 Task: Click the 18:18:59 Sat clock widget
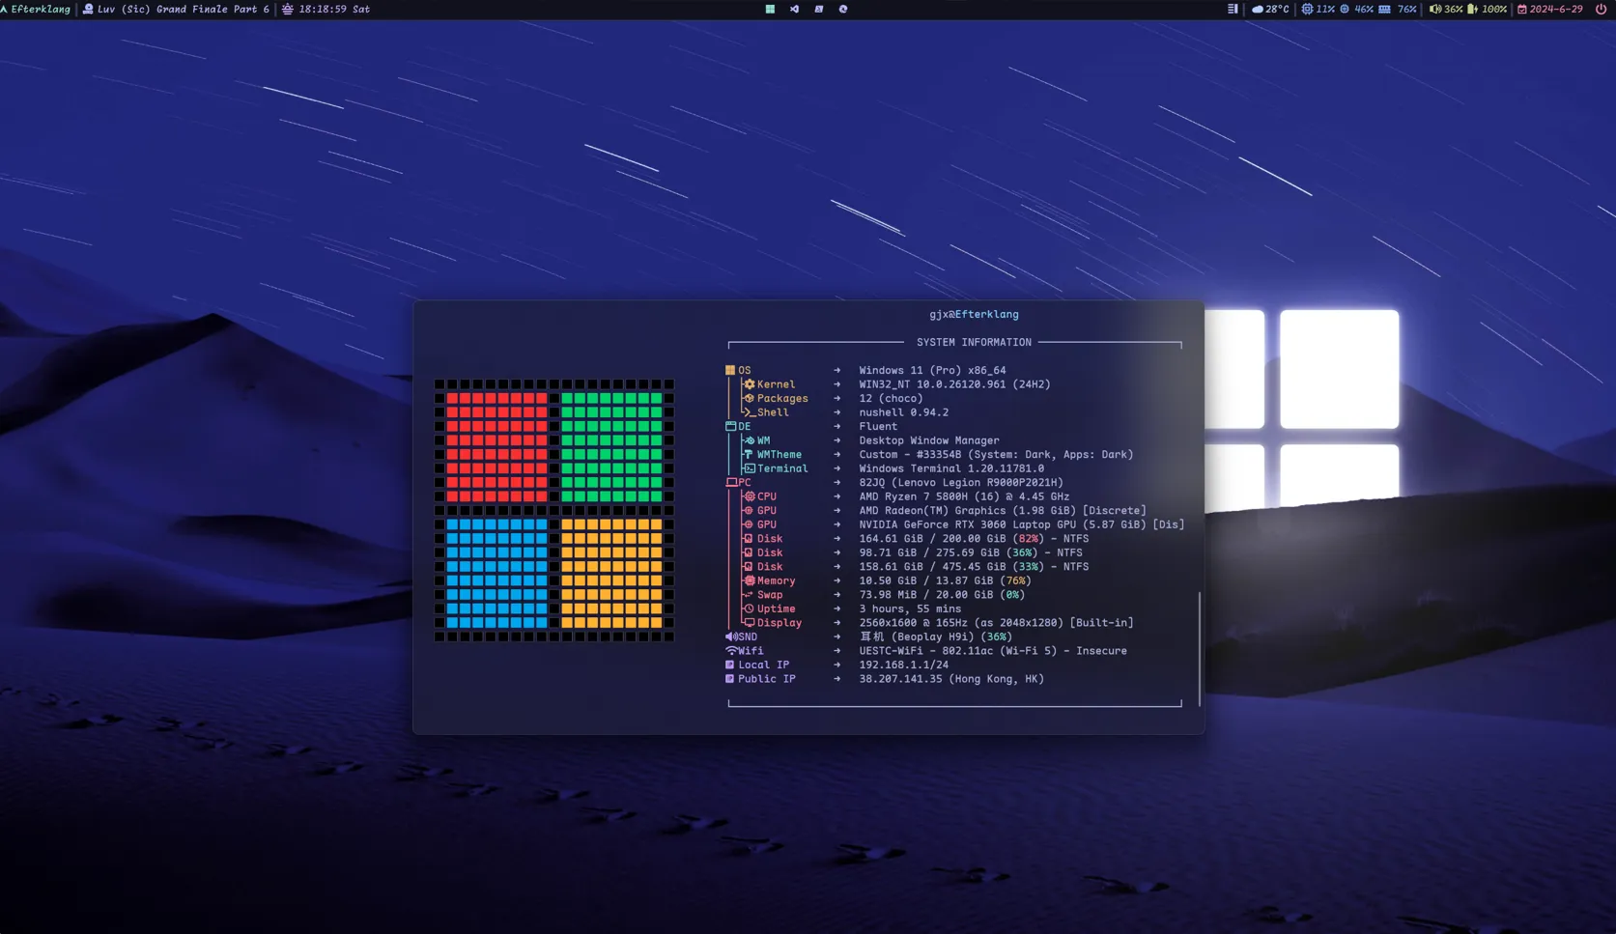pyautogui.click(x=326, y=9)
